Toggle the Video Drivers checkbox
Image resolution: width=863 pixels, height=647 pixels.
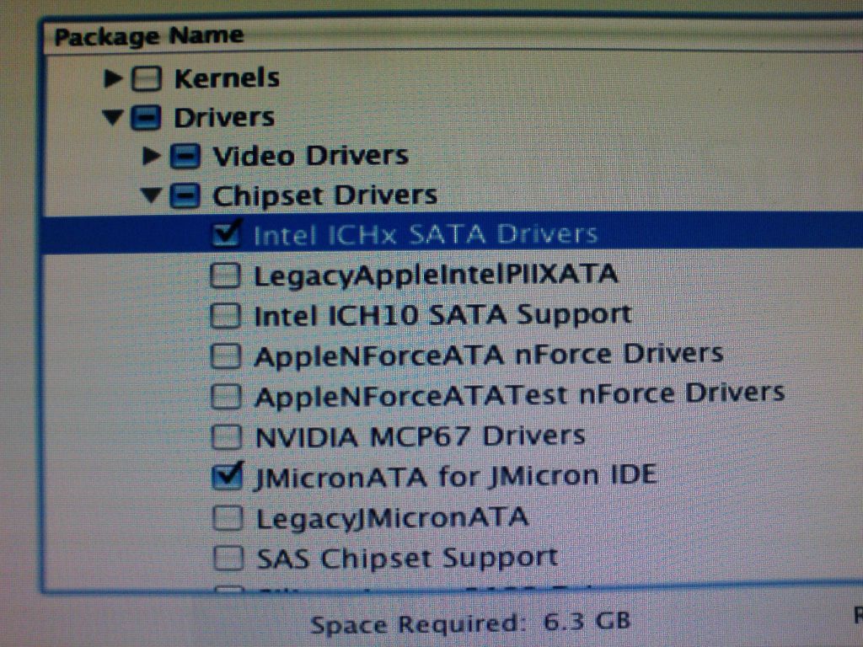[185, 157]
